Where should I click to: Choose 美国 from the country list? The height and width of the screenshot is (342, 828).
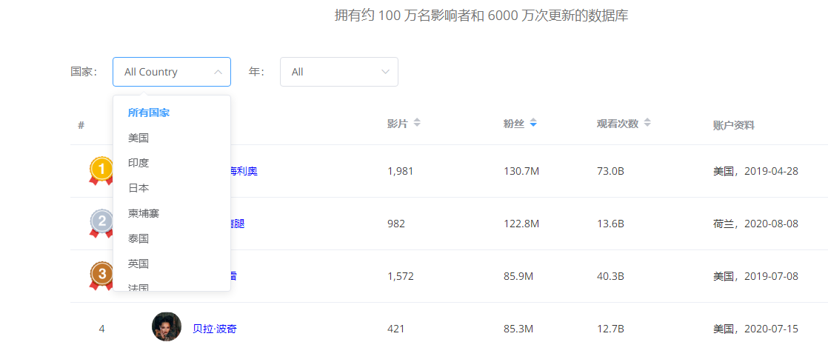138,138
